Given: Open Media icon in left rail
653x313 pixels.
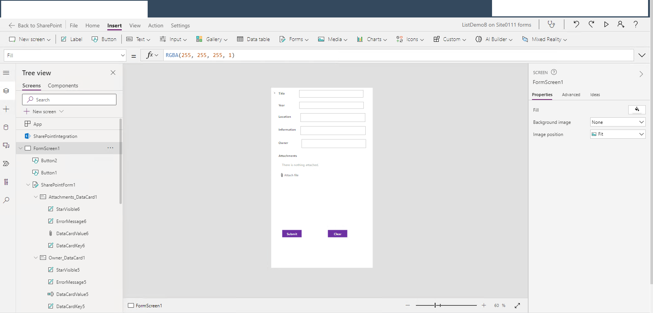Looking at the screenshot, I should point(6,145).
